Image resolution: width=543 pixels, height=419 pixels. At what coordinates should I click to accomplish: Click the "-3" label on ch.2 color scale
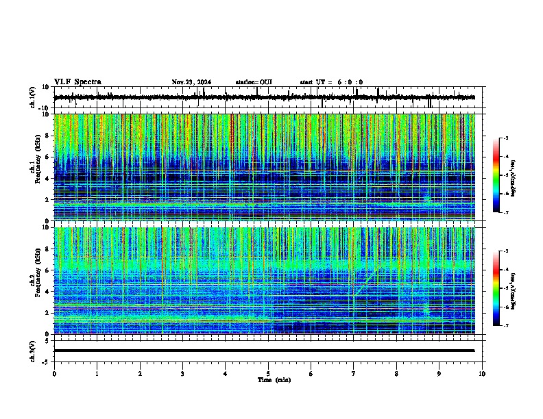[505, 251]
